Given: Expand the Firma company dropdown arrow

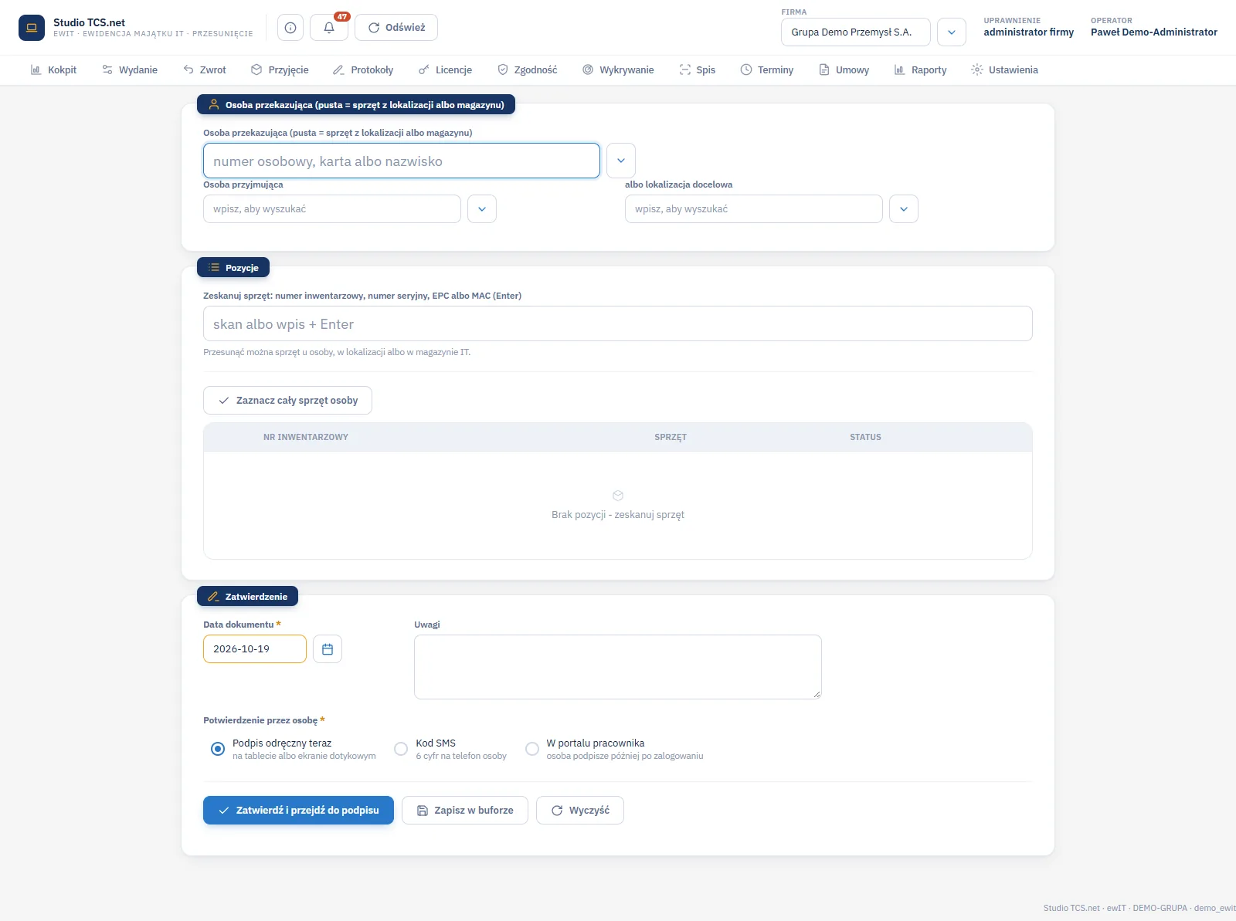Looking at the screenshot, I should tap(952, 32).
